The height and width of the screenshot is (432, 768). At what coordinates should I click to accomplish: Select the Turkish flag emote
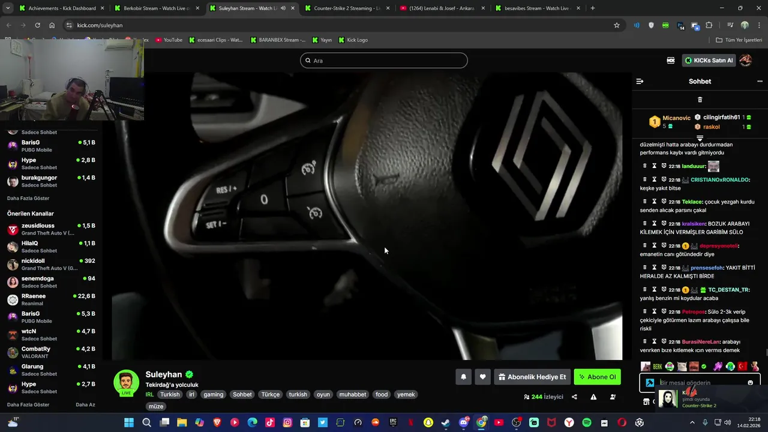point(742,366)
